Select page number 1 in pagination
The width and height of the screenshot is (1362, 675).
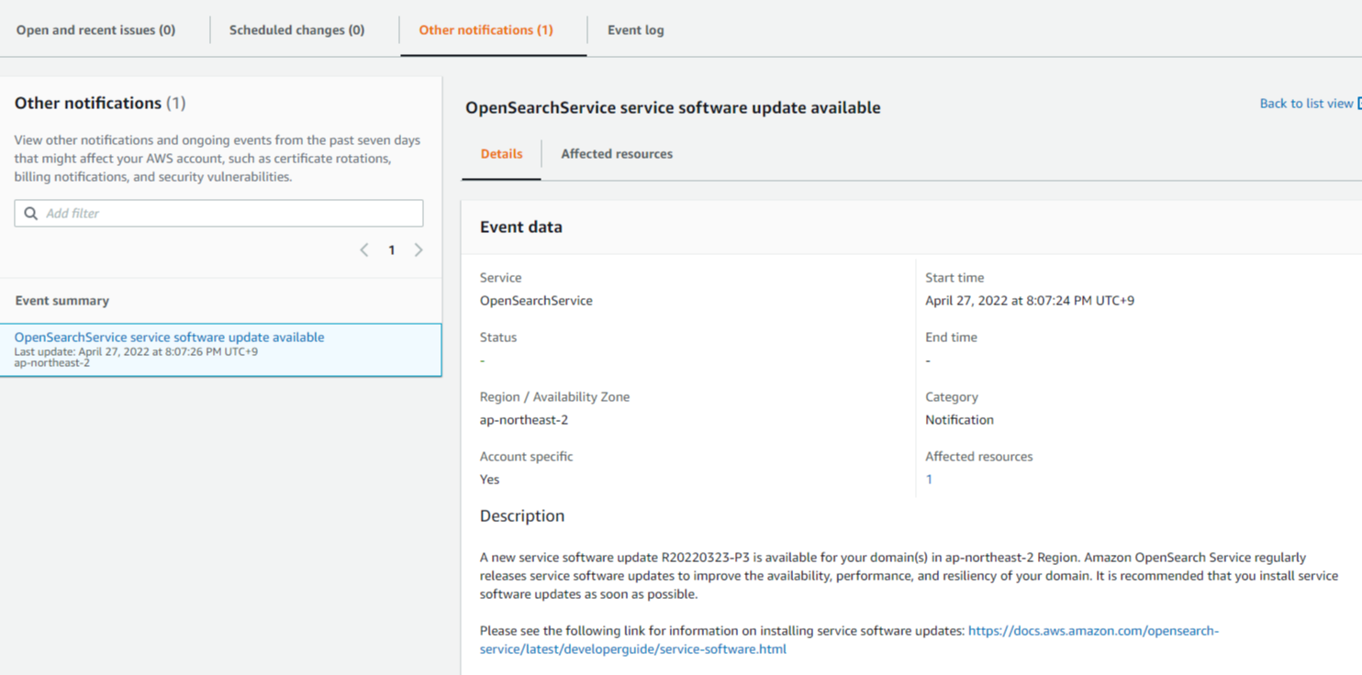pos(392,249)
